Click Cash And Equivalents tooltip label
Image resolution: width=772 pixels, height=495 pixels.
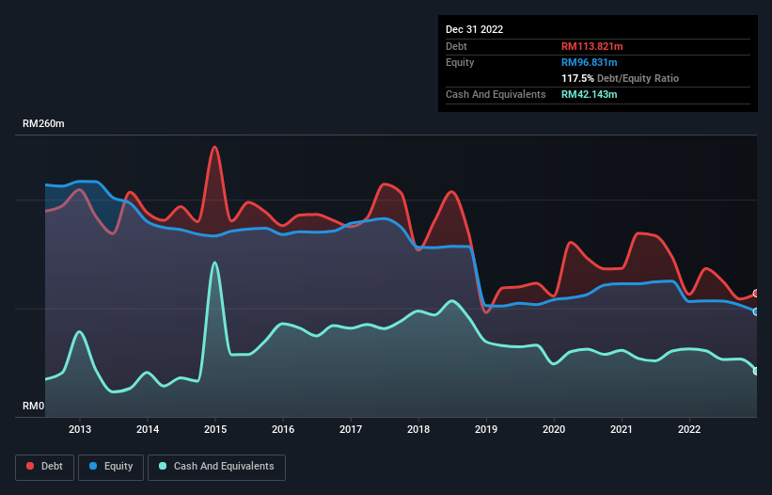(496, 94)
